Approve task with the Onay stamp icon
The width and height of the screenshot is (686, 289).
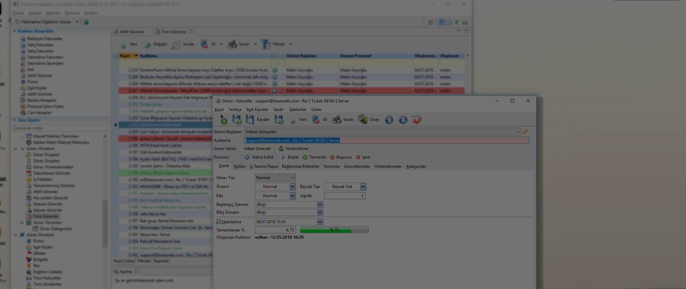click(363, 120)
